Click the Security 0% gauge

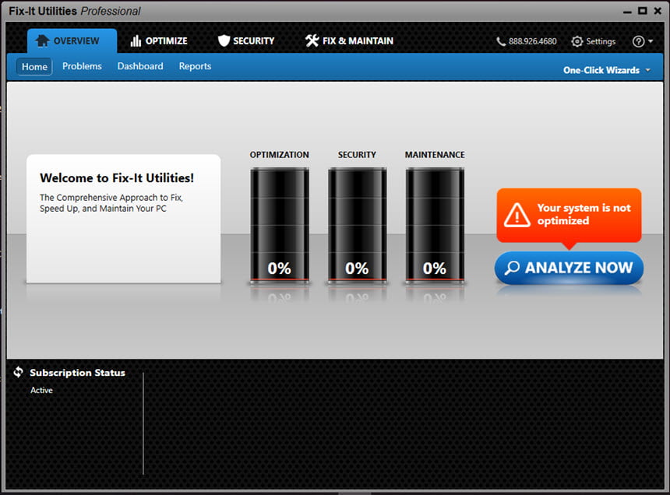[x=358, y=225]
